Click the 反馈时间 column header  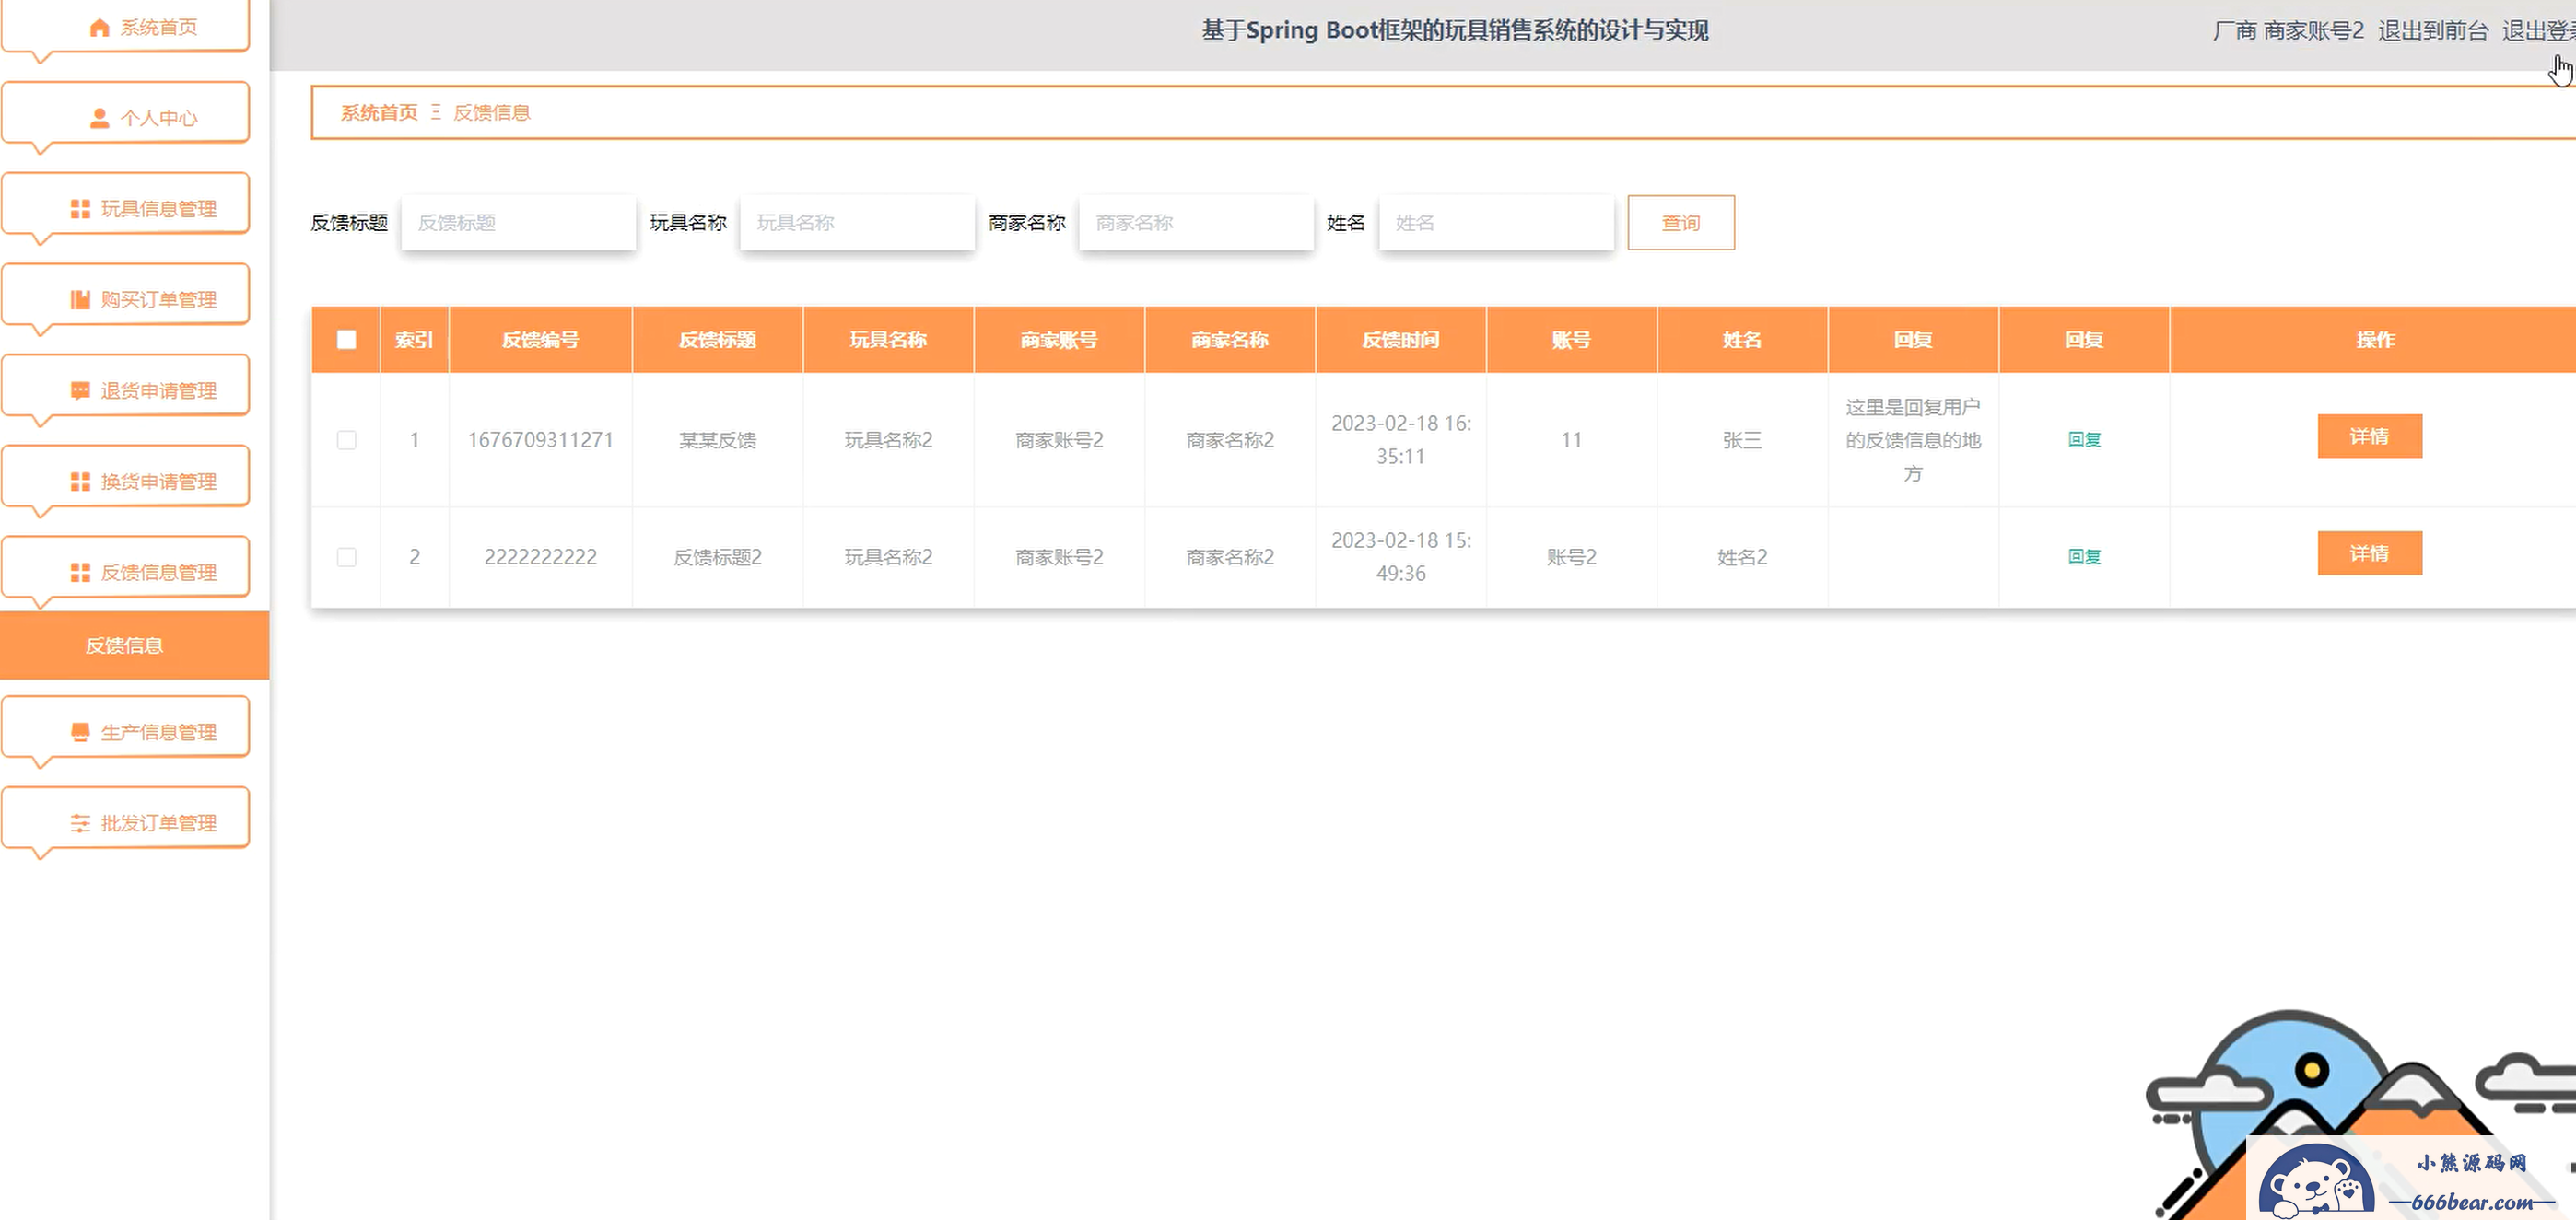point(1400,340)
